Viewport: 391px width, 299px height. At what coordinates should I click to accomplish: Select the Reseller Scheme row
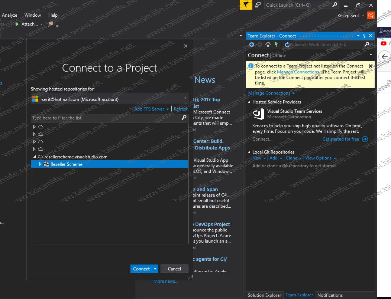click(110, 164)
